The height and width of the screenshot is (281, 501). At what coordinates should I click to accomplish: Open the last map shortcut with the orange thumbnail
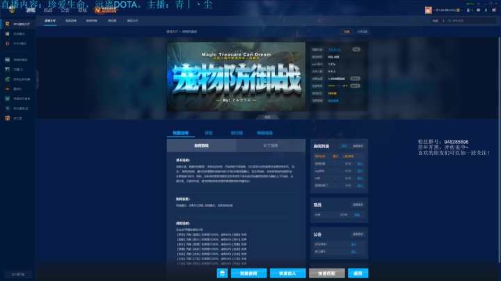[8, 118]
